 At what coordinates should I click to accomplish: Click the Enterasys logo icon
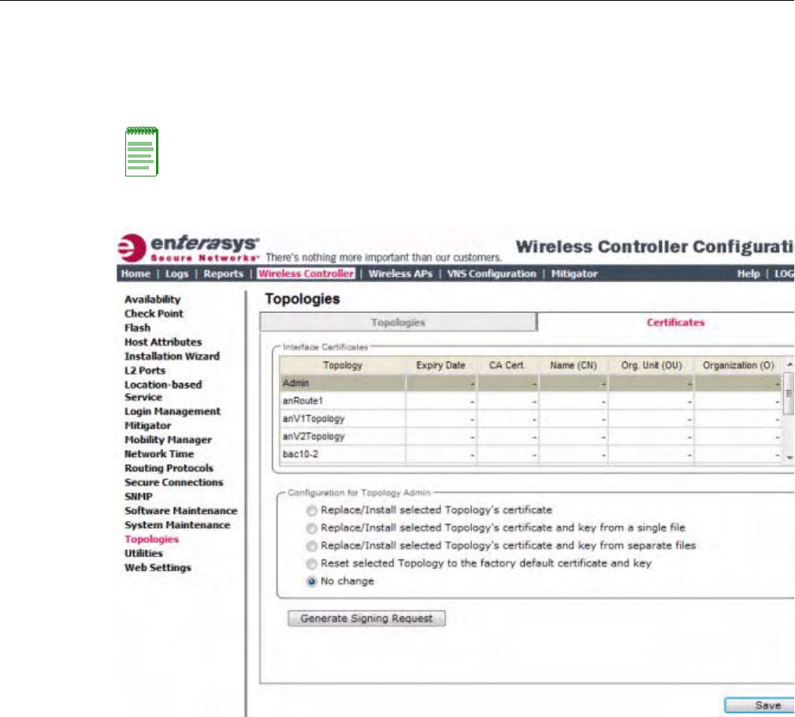(x=132, y=248)
